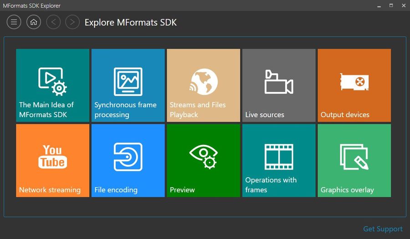410x239 pixels.
Task: Navigate back with left arrow
Action: coord(53,22)
